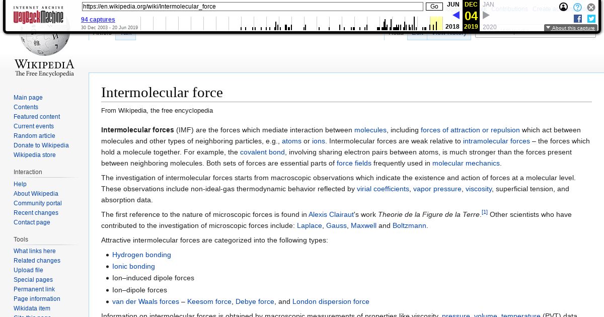The image size is (604, 317).
Task: Expand the About this capture dropdown
Action: click(x=571, y=28)
